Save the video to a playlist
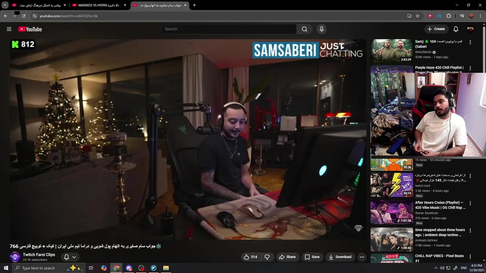486x273 pixels. tap(312, 257)
